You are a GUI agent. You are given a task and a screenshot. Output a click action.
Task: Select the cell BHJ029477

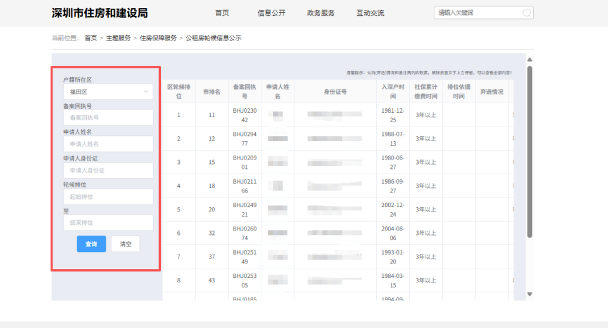click(x=244, y=139)
